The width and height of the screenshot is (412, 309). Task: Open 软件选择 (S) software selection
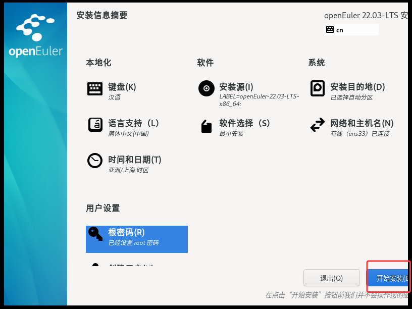(244, 123)
